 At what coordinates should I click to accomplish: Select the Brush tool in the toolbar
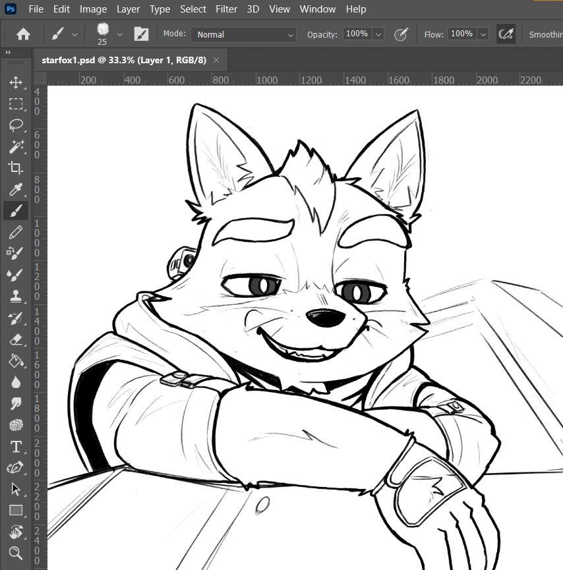[x=16, y=211]
